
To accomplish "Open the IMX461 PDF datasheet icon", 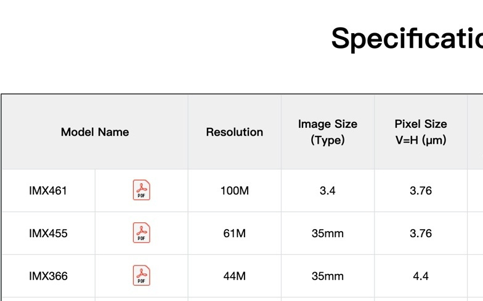I will tap(142, 190).
